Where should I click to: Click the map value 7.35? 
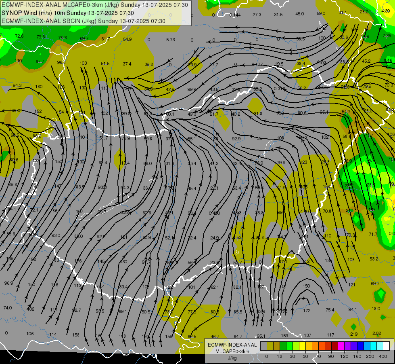tap(387, 36)
